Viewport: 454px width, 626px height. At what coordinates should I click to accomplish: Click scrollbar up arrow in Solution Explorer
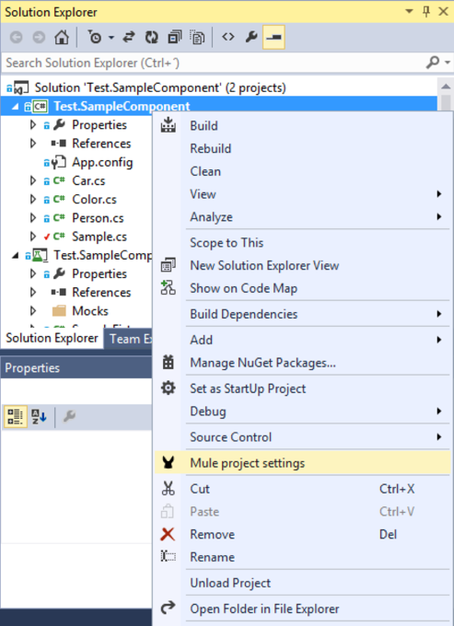[446, 87]
